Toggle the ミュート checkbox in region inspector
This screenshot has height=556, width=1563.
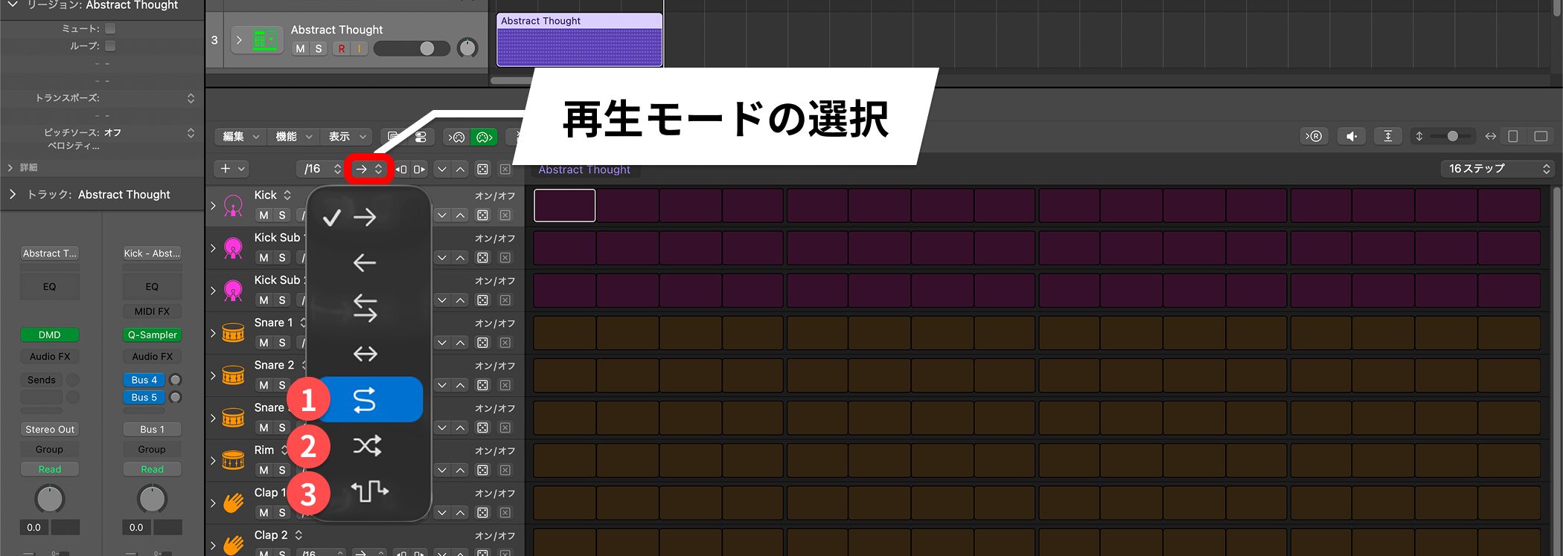pyautogui.click(x=110, y=28)
